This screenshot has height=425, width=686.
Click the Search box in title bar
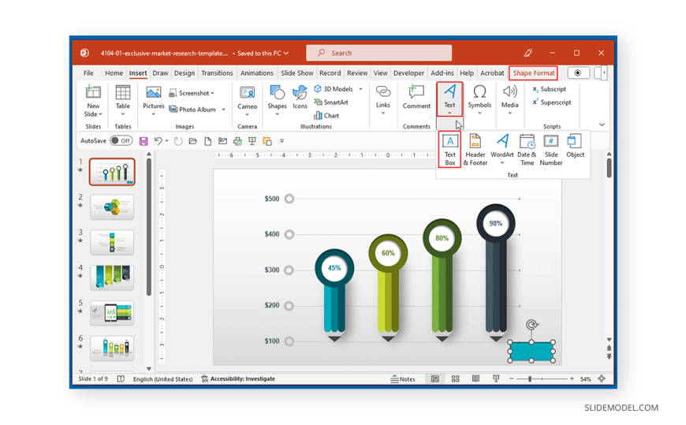click(x=378, y=53)
